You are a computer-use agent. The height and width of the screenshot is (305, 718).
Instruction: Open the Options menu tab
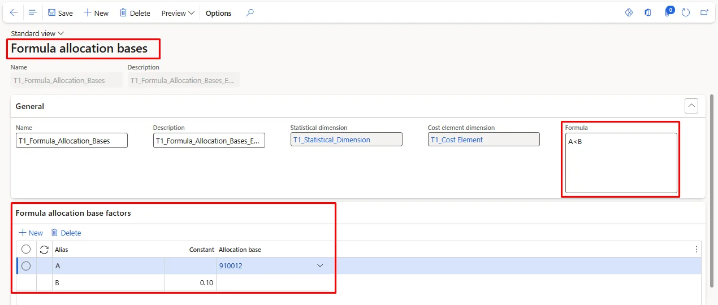coord(218,13)
